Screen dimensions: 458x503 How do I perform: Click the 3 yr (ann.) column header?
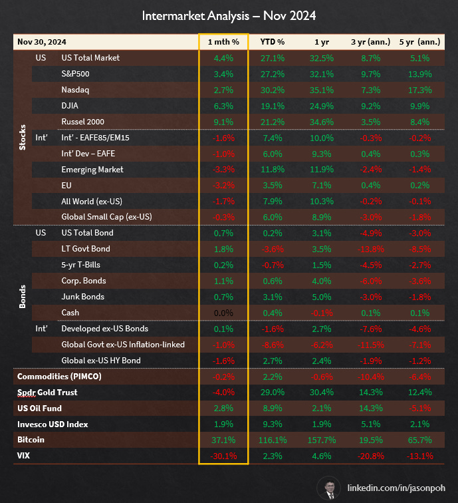tap(370, 42)
